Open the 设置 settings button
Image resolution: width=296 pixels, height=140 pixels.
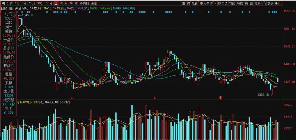point(94,3)
